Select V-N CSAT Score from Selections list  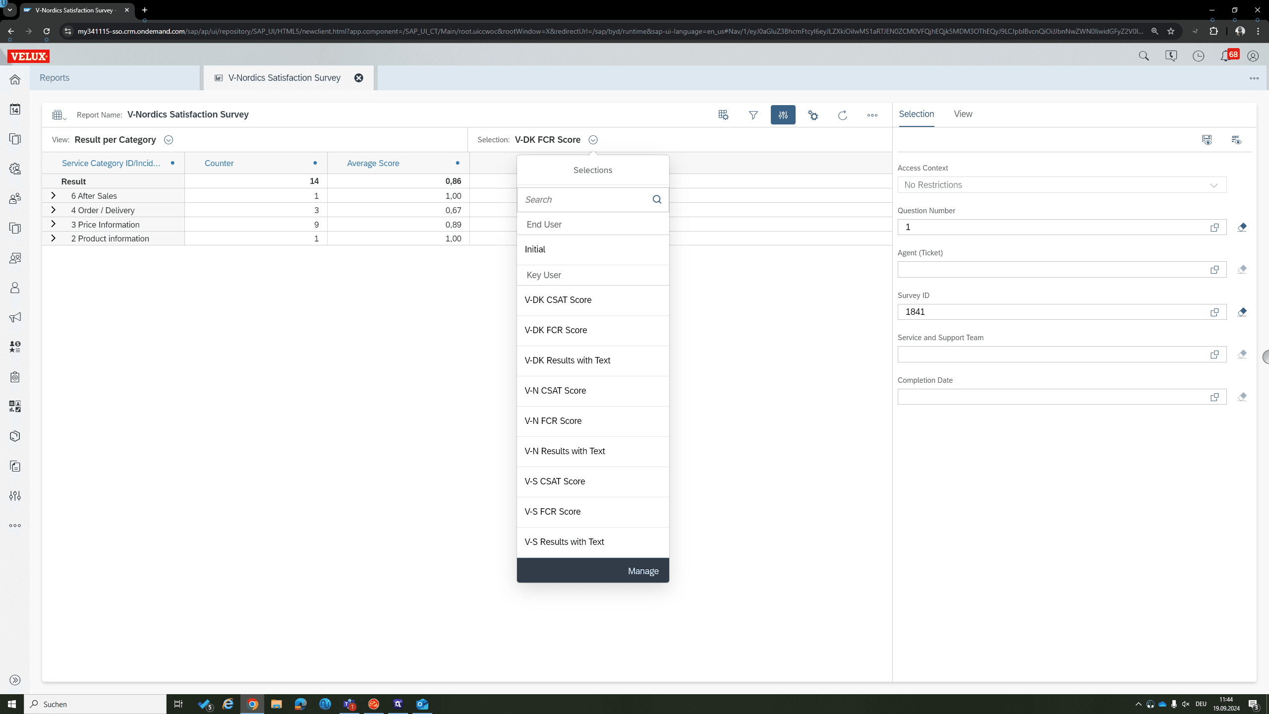(593, 391)
